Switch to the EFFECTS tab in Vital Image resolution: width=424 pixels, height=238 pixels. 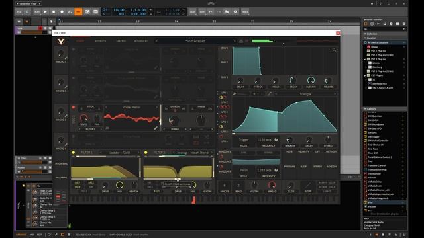[100, 41]
